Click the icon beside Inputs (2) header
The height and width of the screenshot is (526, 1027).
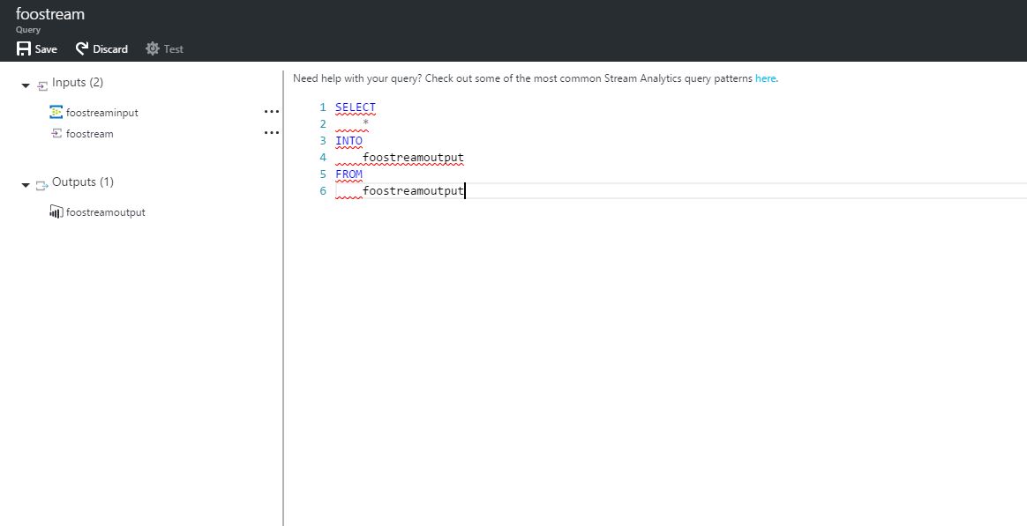pos(42,85)
